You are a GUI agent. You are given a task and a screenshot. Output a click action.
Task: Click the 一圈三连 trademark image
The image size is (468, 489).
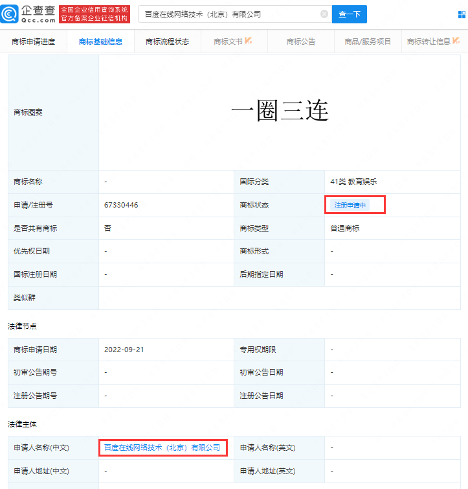pos(280,112)
